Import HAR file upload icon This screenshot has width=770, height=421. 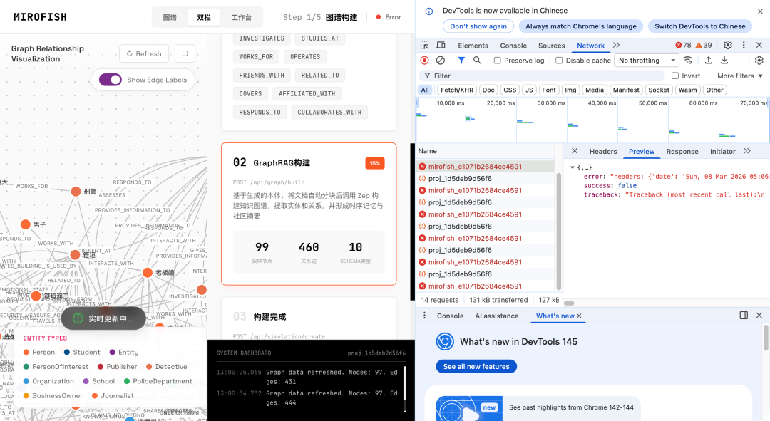click(708, 61)
